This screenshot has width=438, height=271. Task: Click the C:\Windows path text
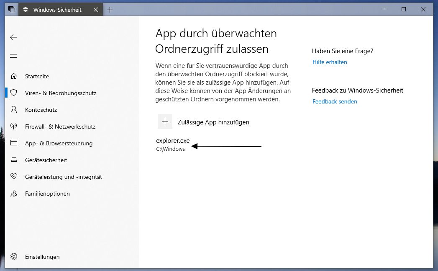point(170,149)
